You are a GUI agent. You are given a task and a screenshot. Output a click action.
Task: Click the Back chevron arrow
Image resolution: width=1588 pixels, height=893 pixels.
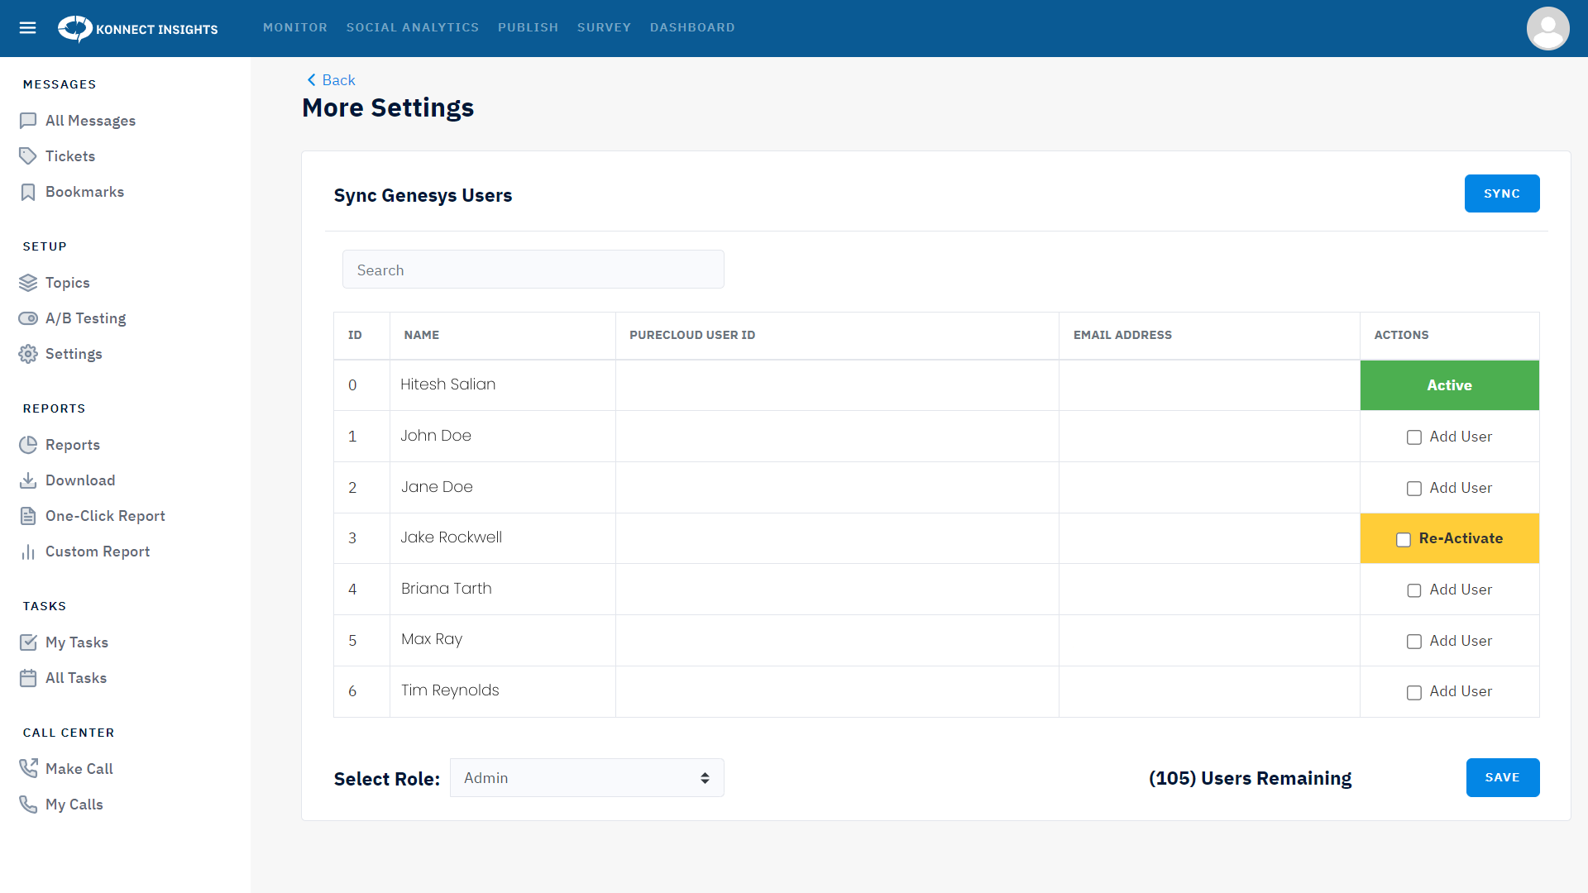click(311, 80)
